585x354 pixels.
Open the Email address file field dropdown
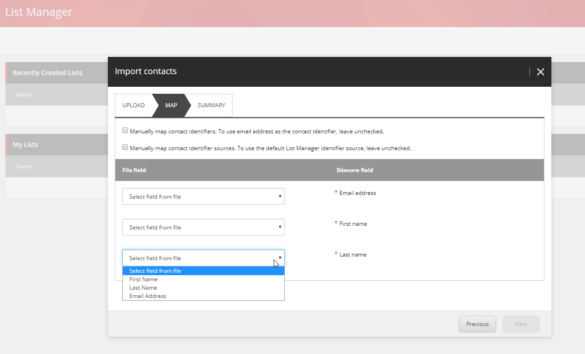point(204,196)
